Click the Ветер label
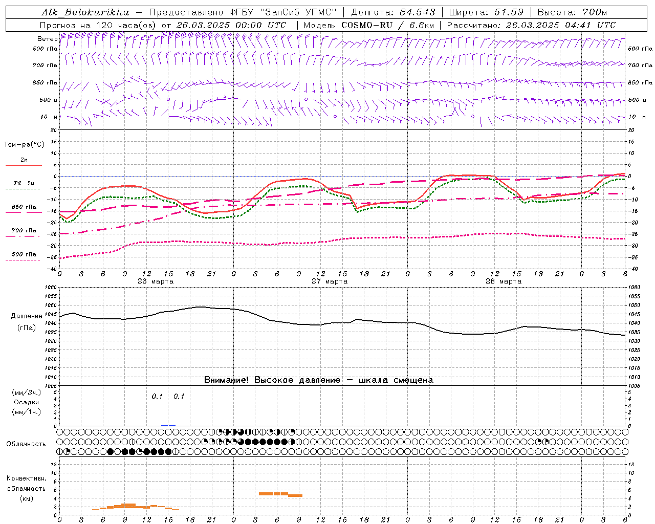 (47, 39)
